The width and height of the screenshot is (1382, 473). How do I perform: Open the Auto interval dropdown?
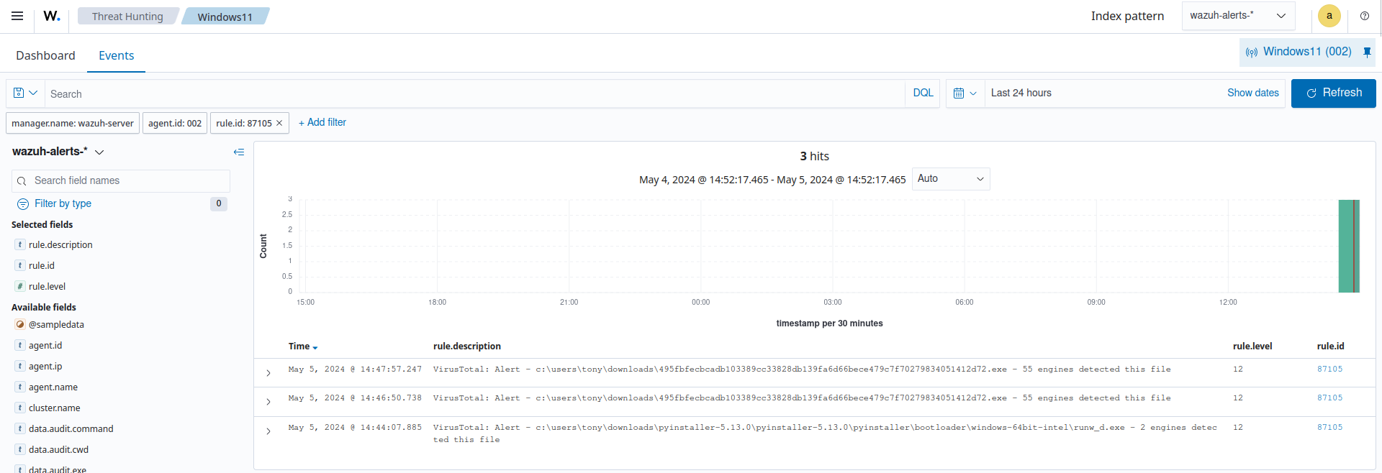950,179
